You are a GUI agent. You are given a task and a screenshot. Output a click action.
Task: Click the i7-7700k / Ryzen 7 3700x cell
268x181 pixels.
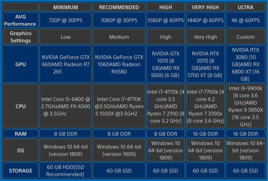tap(205, 106)
